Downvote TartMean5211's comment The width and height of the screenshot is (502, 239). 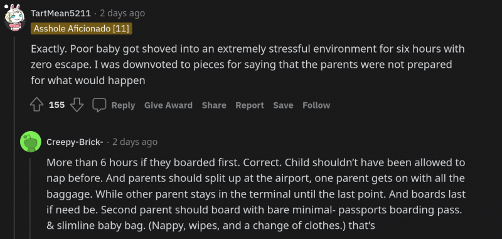77,105
